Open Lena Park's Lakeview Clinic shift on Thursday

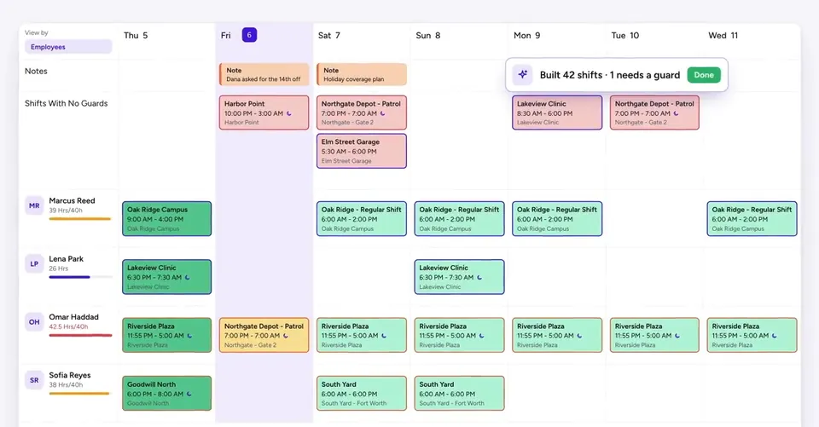point(166,277)
